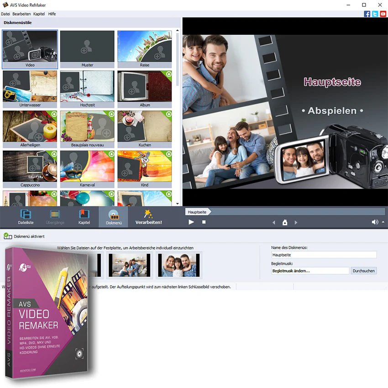
Task: Click the volume speaker icon
Action: click(375, 222)
